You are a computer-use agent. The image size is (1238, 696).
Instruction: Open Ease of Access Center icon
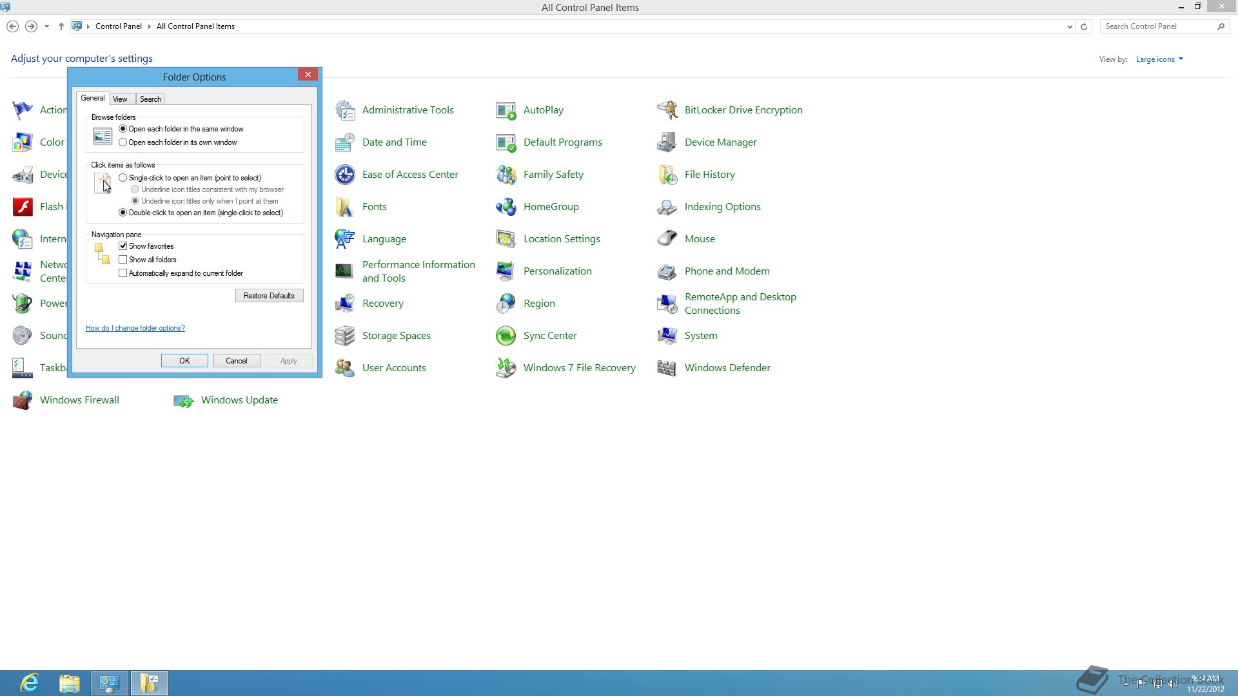(345, 175)
